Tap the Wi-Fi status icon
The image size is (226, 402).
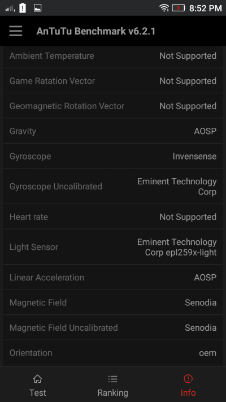(164, 8)
